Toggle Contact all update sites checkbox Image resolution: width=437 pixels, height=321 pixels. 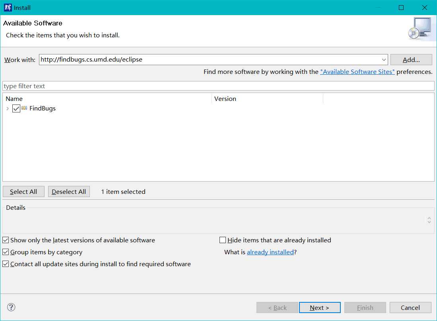click(x=6, y=264)
